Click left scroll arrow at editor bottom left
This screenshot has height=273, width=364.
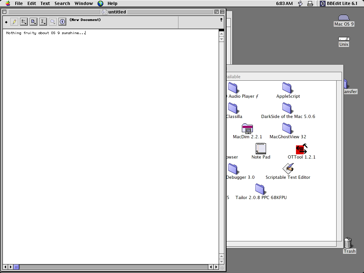(x=5, y=267)
